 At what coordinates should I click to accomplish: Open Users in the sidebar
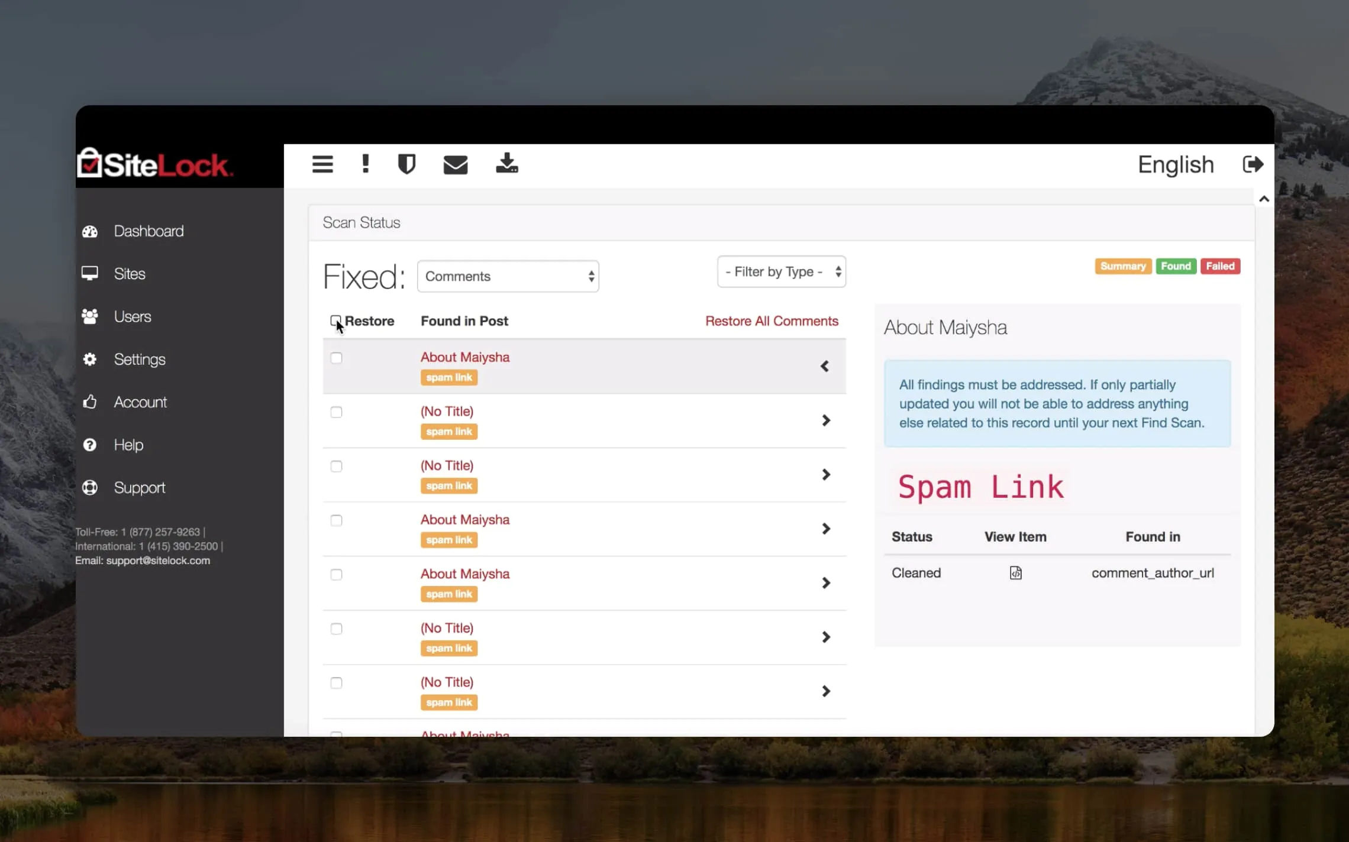pos(133,316)
